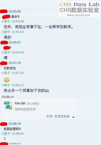Click the handshake emoji in the chat
Viewport: 101px width, 145px height.
point(7,80)
